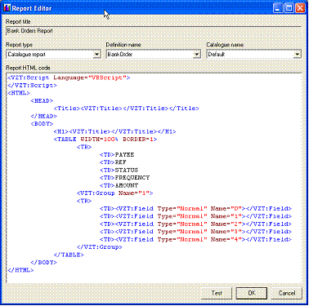Click the Report Editor title bar icon
The width and height of the screenshot is (309, 306).
click(x=7, y=8)
